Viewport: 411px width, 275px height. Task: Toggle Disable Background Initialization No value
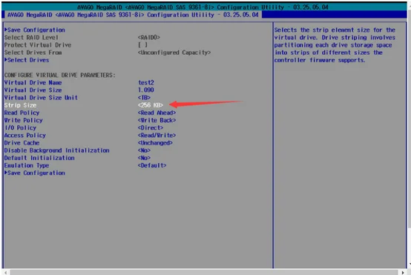pyautogui.click(x=144, y=150)
